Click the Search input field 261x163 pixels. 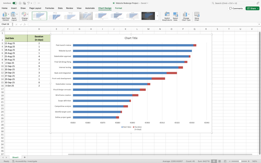(x=234, y=3)
